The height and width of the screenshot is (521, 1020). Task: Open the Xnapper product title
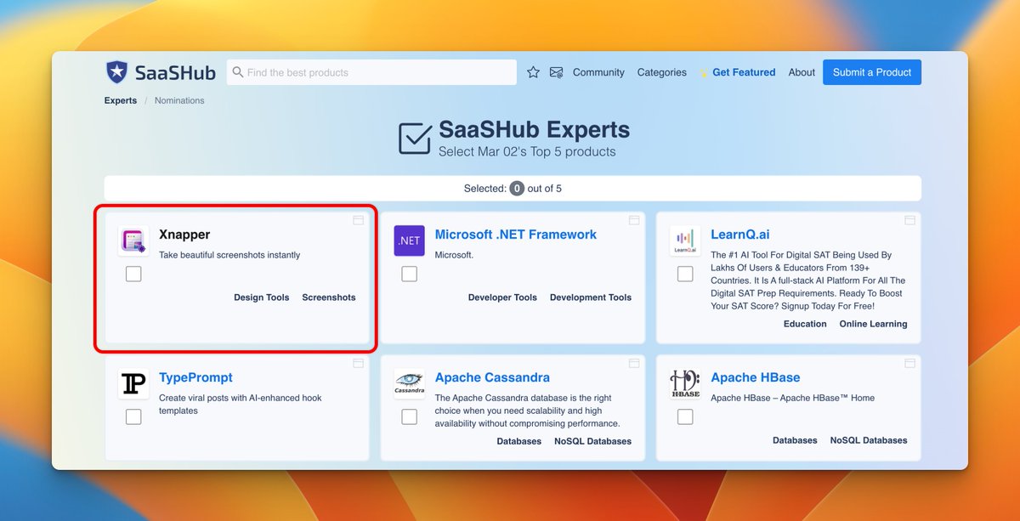[184, 235]
